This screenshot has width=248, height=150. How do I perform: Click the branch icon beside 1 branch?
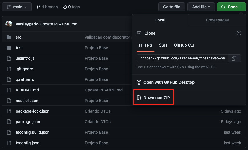tap(39, 7)
